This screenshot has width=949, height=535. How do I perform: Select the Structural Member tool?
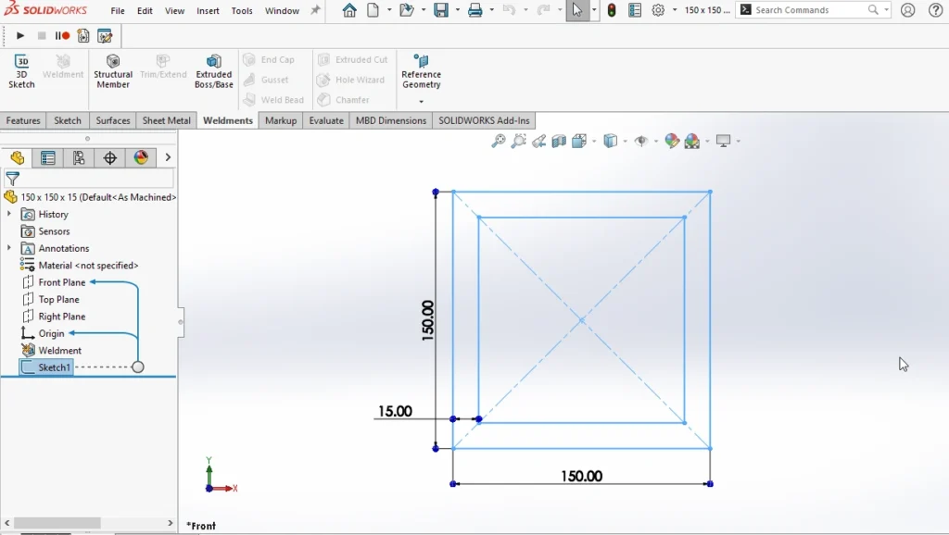click(112, 69)
